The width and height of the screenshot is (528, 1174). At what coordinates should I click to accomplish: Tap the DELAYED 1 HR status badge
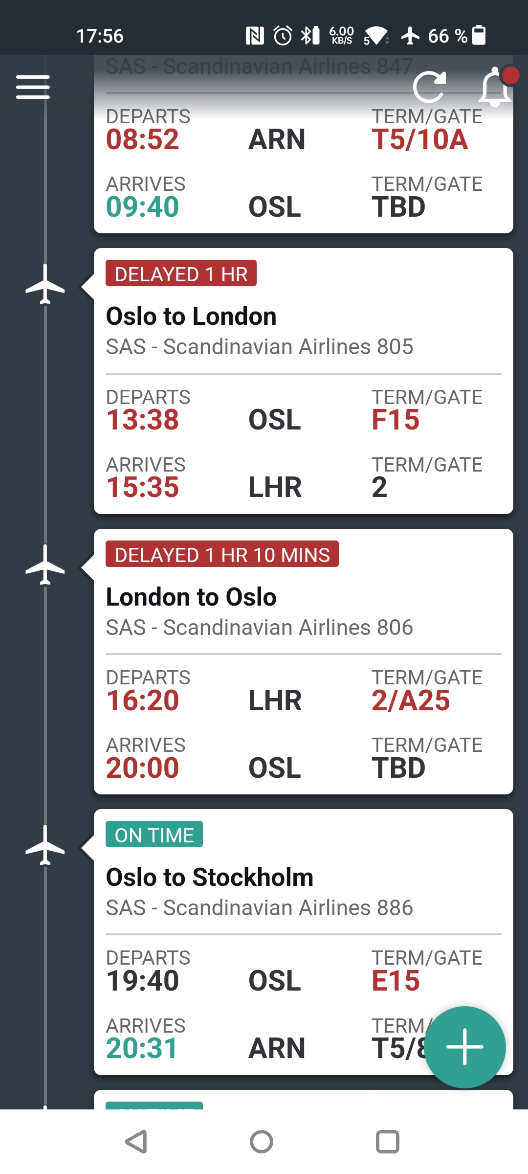coord(181,273)
